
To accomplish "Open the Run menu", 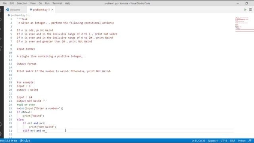I will coord(47,3).
